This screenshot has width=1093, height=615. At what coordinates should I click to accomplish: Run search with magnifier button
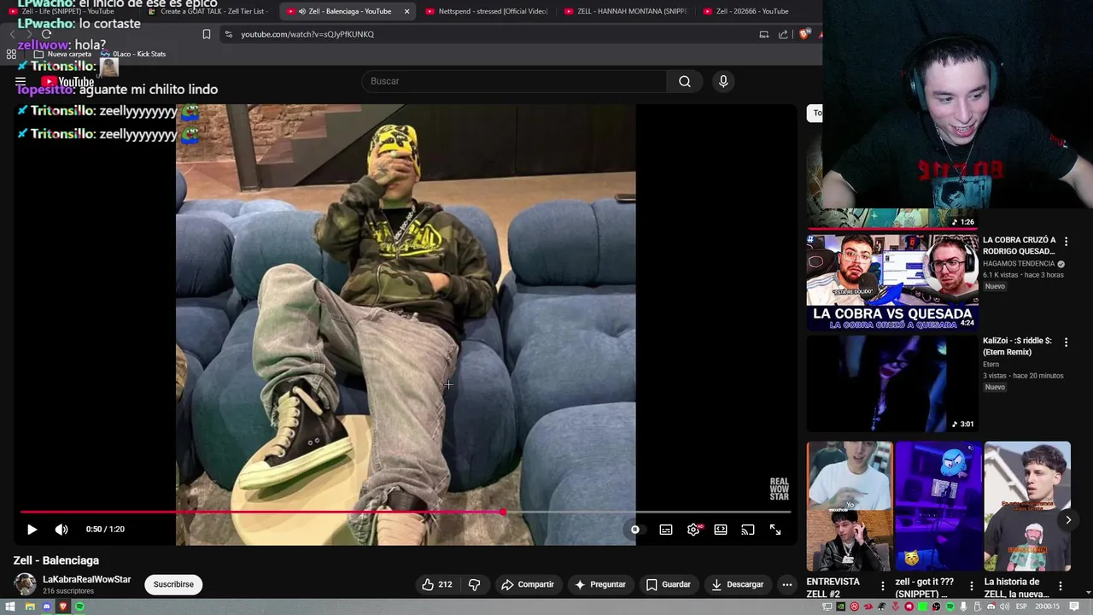pyautogui.click(x=685, y=81)
